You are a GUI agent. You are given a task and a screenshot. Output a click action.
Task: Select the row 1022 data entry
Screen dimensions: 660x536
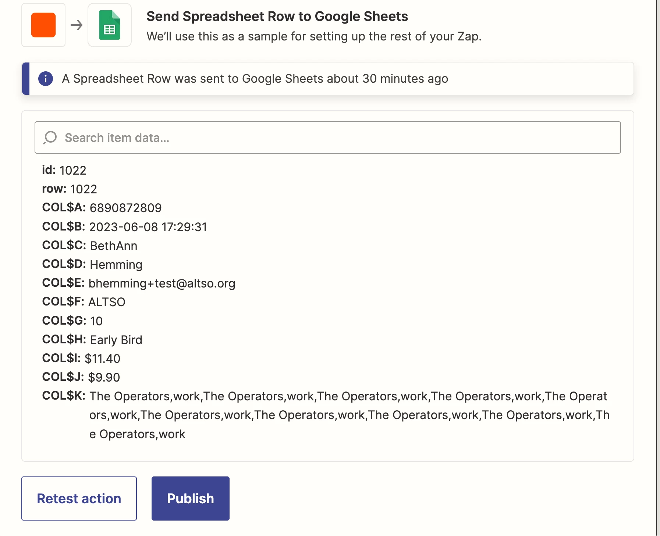(70, 189)
